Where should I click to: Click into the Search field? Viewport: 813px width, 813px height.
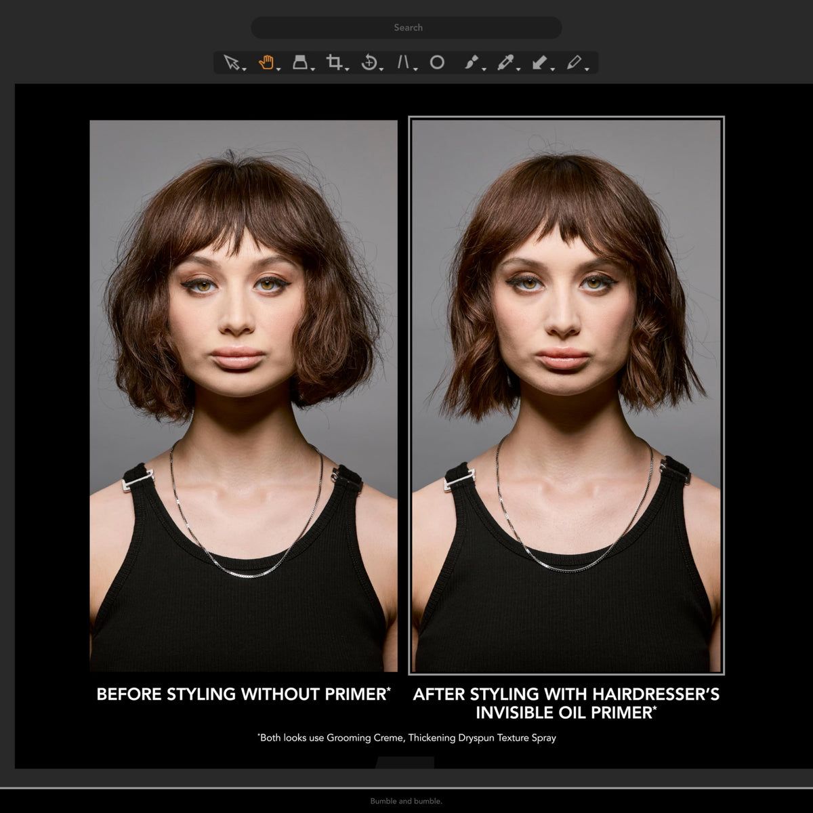point(406,28)
